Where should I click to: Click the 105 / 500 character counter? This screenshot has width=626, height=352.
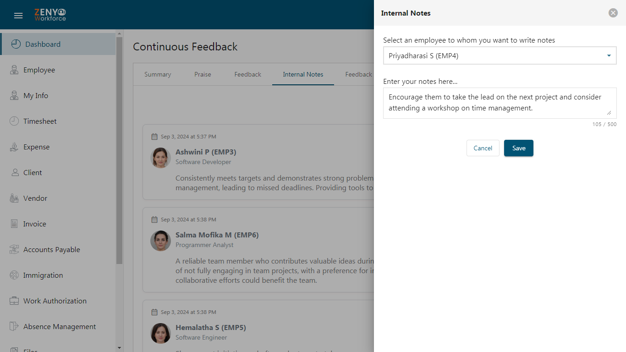point(604,124)
